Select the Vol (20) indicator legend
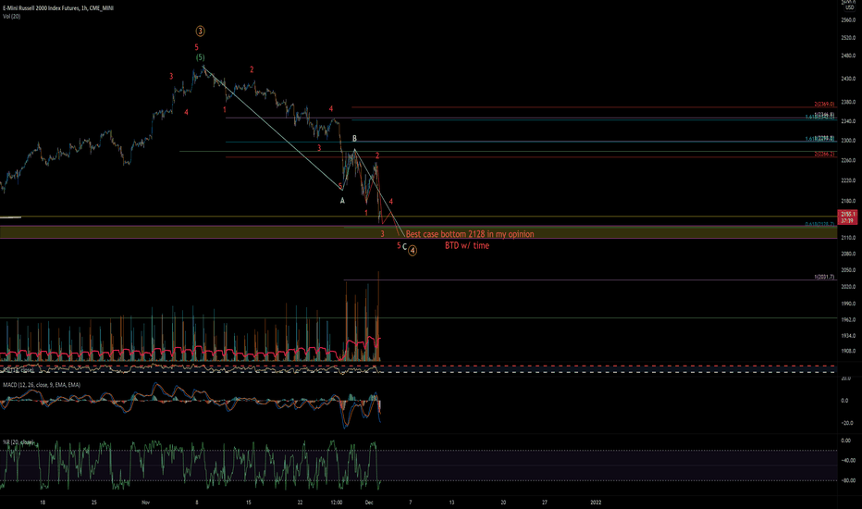The width and height of the screenshot is (862, 509). coord(11,17)
